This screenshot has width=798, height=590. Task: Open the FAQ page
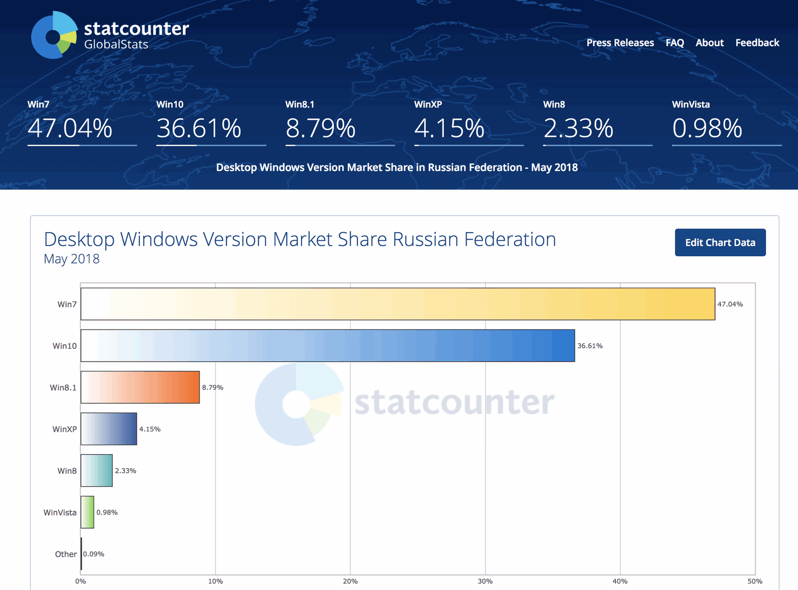coord(675,43)
